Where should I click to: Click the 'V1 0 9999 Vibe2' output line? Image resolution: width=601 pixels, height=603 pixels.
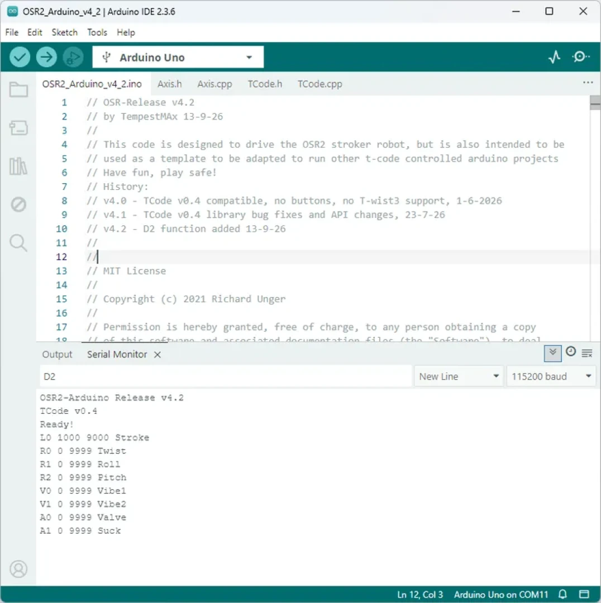tap(83, 504)
